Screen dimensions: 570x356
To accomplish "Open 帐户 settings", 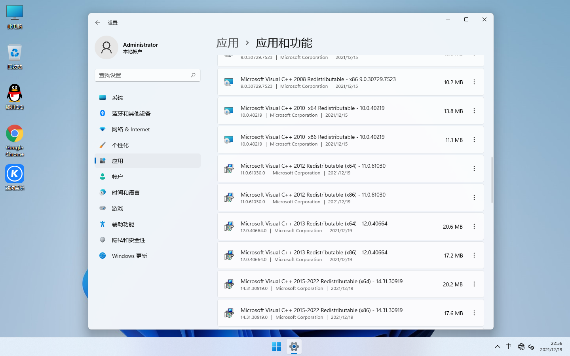I will 117,176.
